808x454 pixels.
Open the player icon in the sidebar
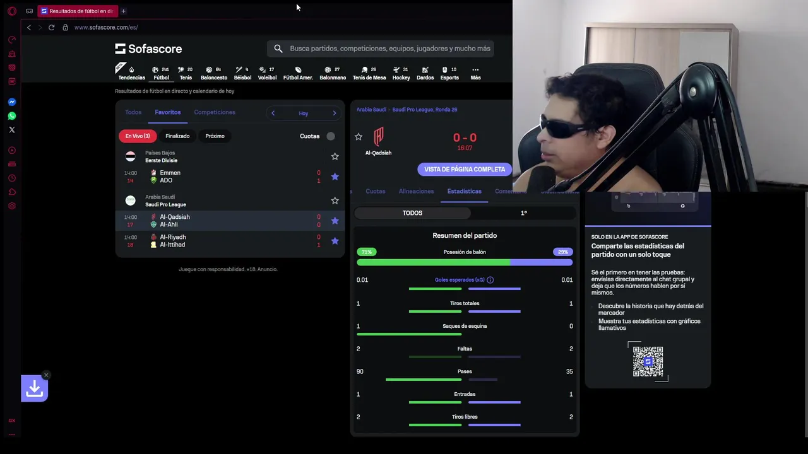[11, 150]
